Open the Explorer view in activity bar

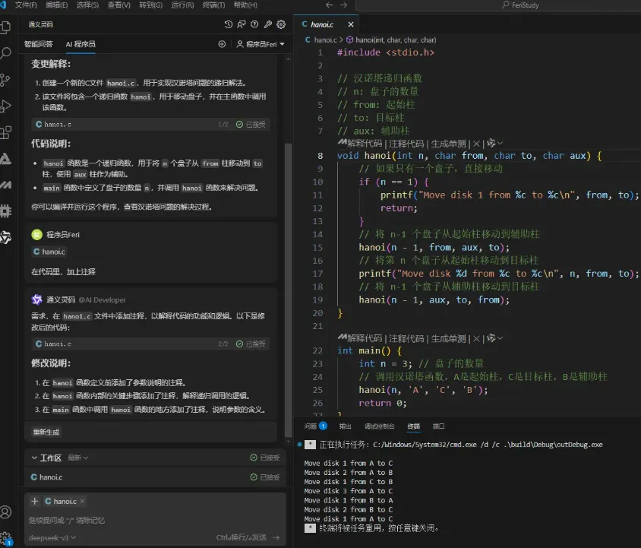pyautogui.click(x=6, y=27)
